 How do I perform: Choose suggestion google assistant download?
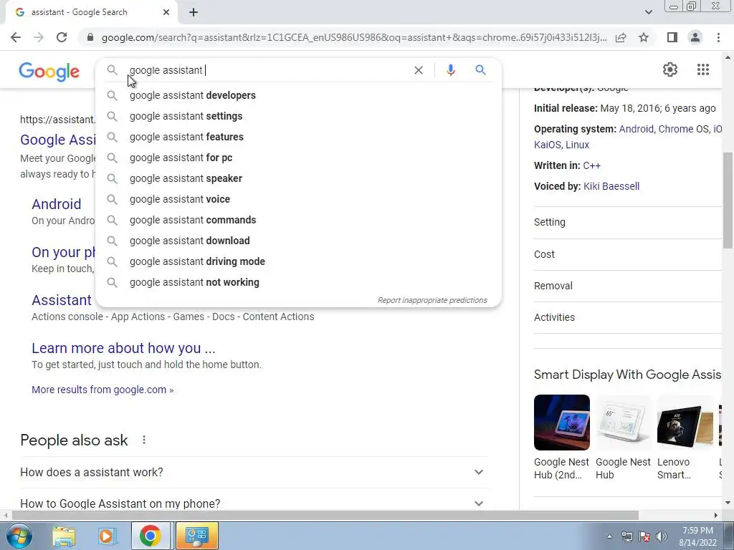pos(298,241)
